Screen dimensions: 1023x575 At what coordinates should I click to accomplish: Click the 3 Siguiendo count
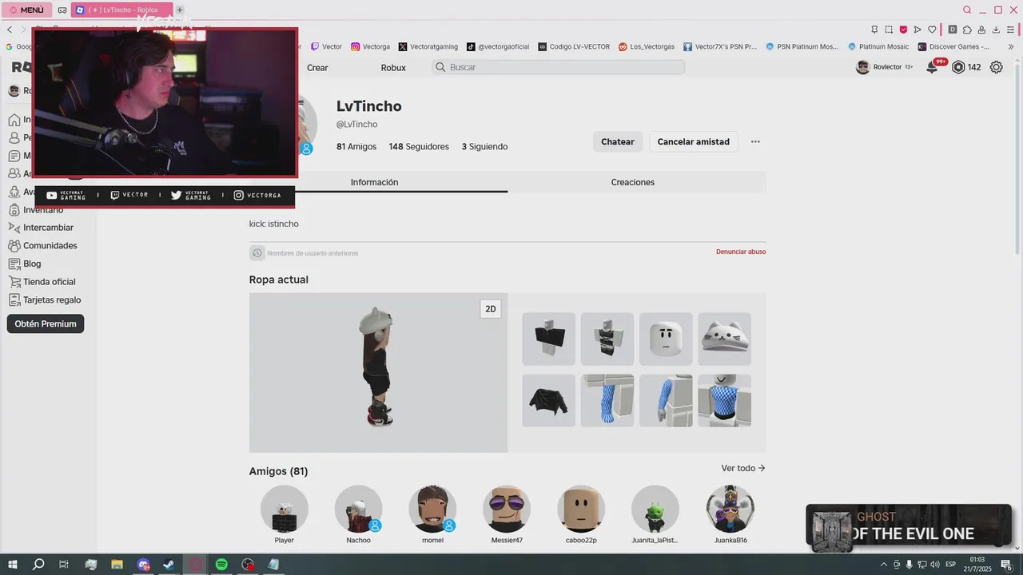pos(484,147)
